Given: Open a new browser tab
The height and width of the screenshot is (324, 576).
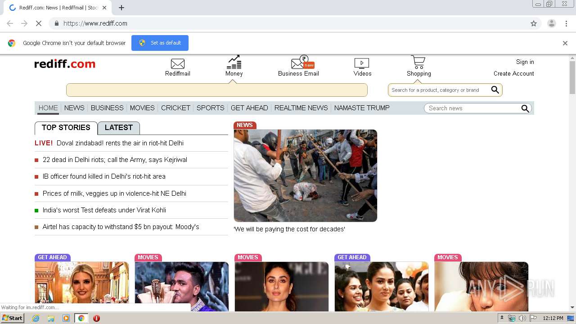Looking at the screenshot, I should [x=121, y=8].
